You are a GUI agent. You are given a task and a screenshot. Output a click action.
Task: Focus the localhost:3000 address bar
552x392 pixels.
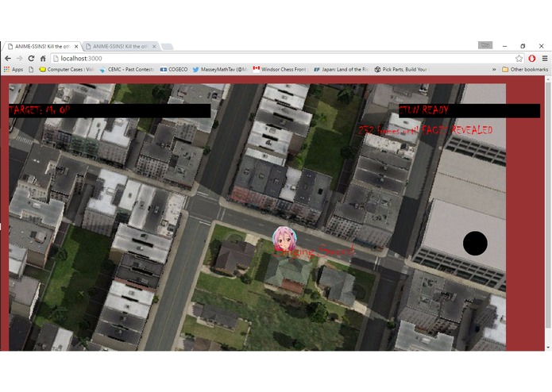tap(284, 59)
